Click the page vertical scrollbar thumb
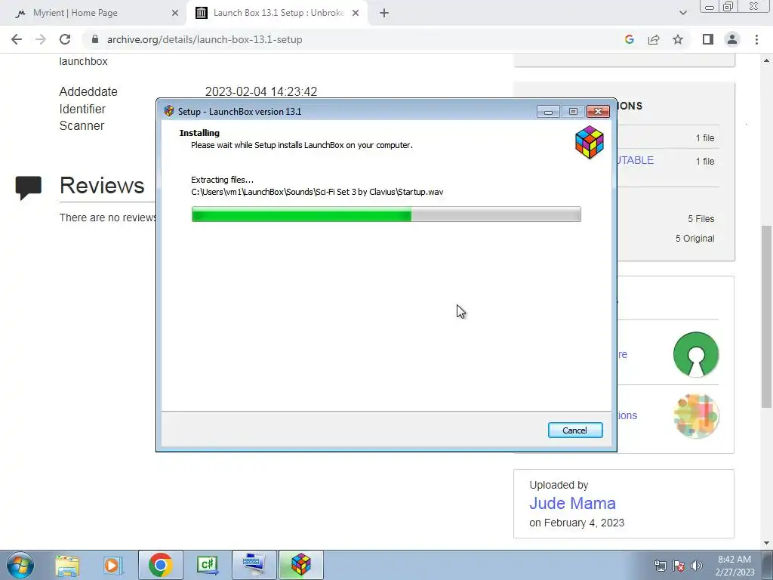This screenshot has width=773, height=580. tap(766, 316)
